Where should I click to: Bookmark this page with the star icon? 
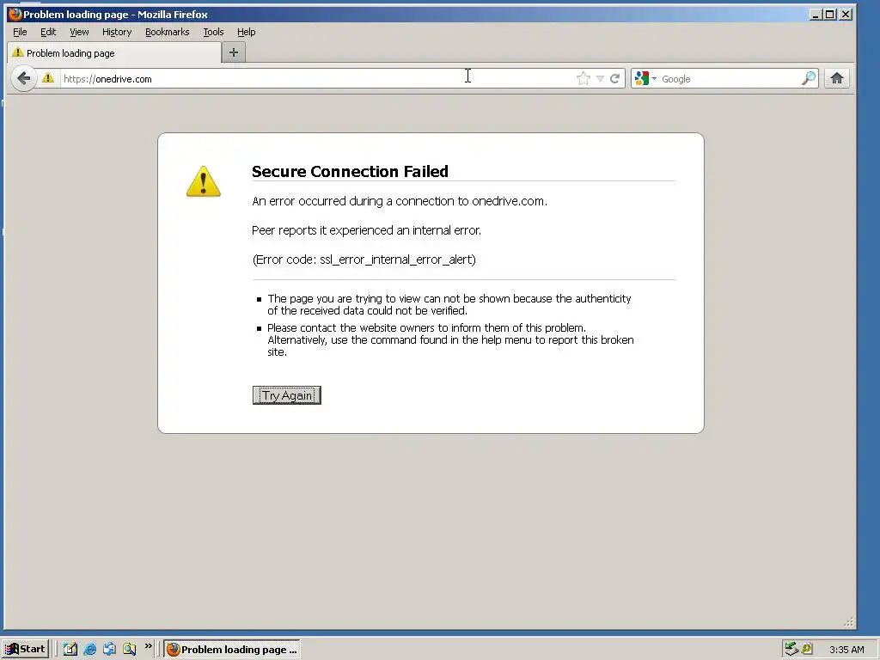pos(584,78)
